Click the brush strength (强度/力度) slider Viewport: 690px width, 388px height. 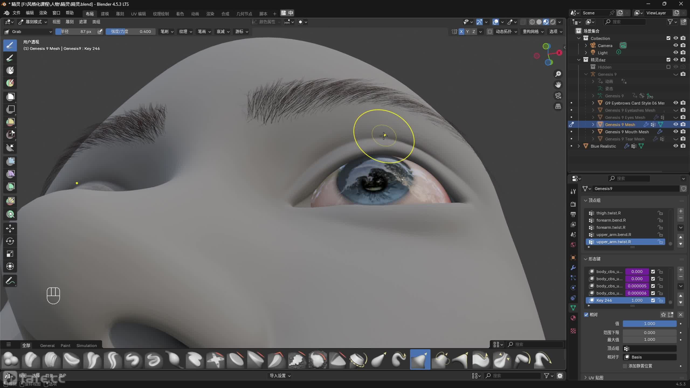coord(130,32)
